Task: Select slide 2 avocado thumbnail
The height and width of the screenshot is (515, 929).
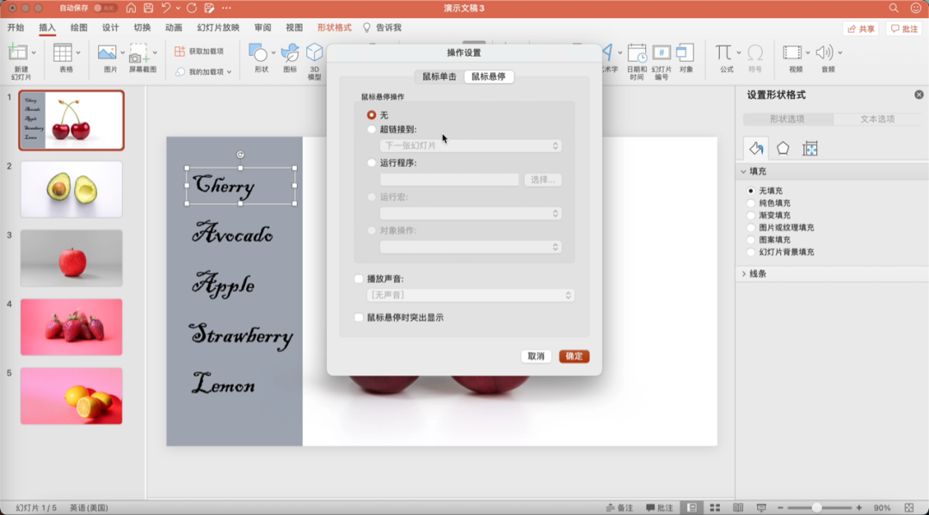Action: [x=71, y=189]
